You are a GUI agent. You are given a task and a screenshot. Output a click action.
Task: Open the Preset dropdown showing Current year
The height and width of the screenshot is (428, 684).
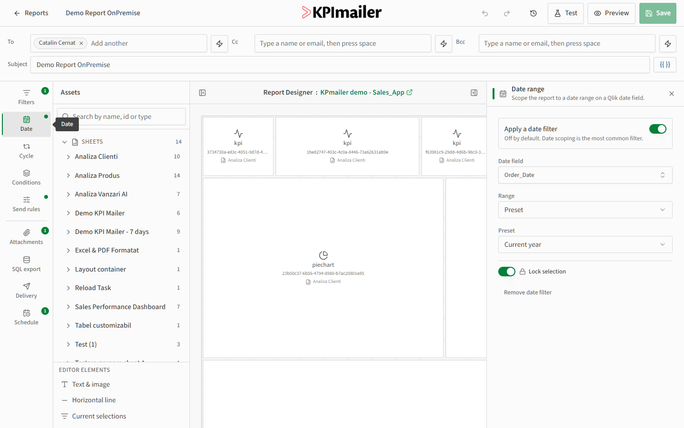coord(585,244)
